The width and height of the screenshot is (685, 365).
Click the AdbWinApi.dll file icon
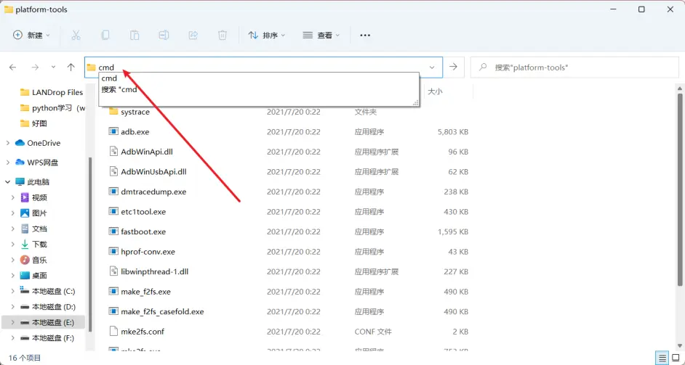pyautogui.click(x=113, y=152)
